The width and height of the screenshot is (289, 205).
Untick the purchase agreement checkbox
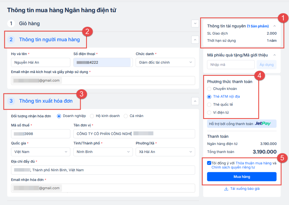[209, 163]
